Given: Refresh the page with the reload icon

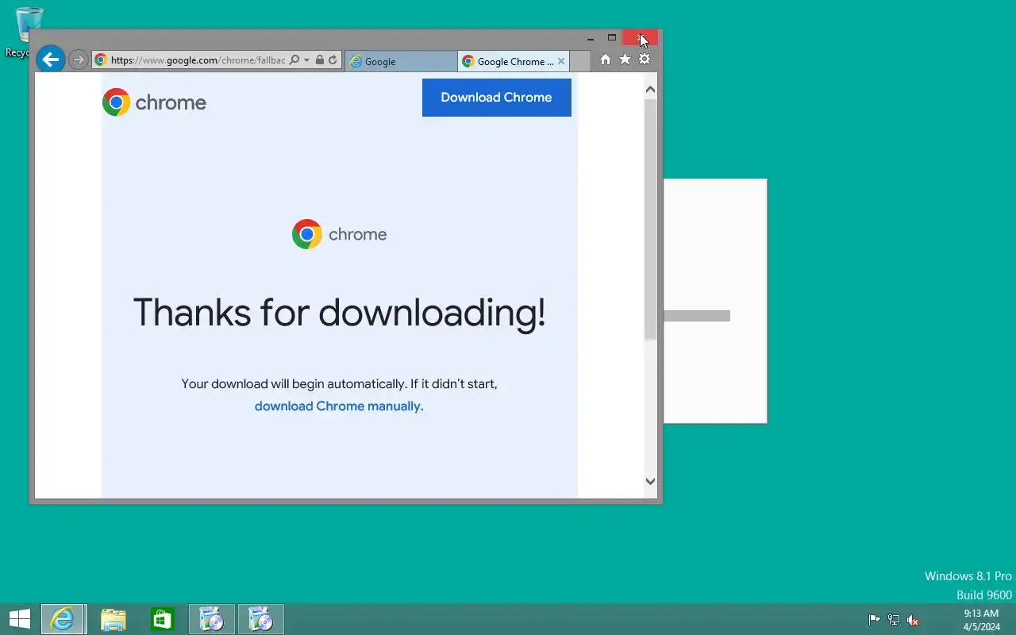Looking at the screenshot, I should click(x=333, y=60).
